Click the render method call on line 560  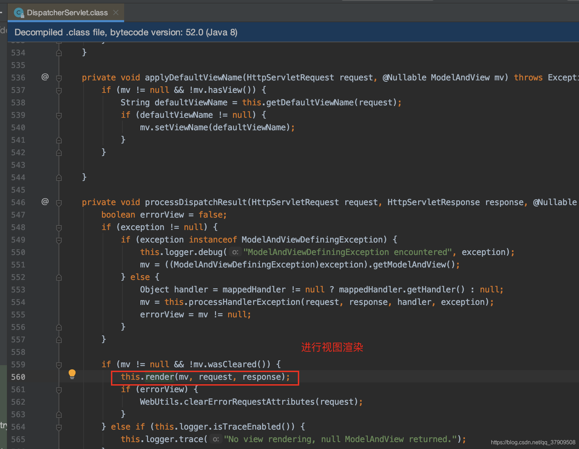(159, 377)
